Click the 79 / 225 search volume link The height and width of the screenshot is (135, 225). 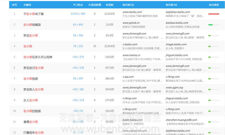tap(78, 46)
